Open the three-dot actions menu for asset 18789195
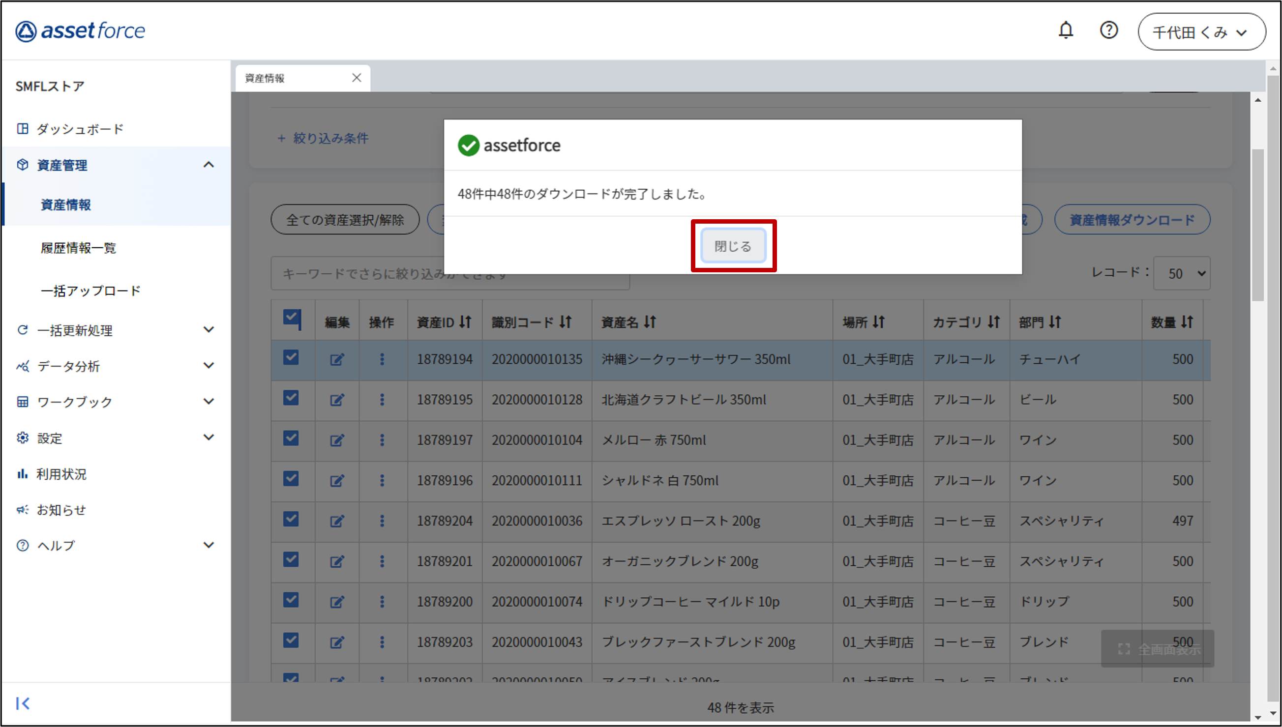This screenshot has width=1282, height=727. pos(382,400)
